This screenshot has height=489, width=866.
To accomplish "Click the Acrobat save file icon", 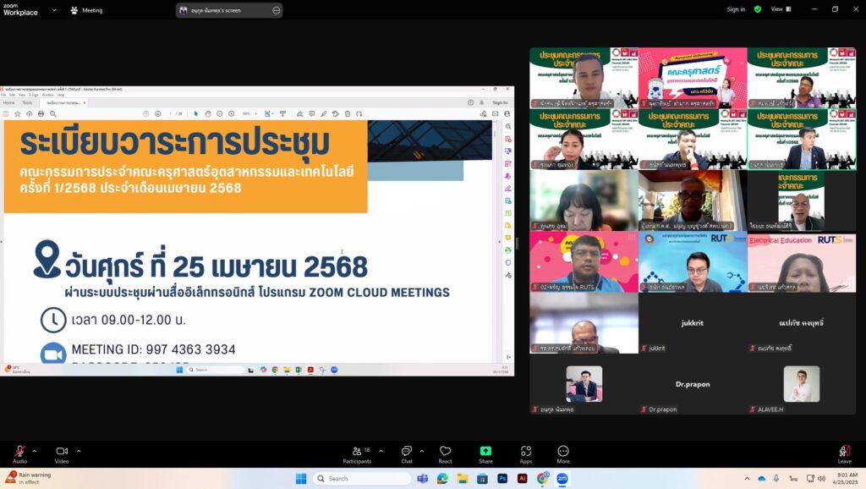I will coord(6,114).
